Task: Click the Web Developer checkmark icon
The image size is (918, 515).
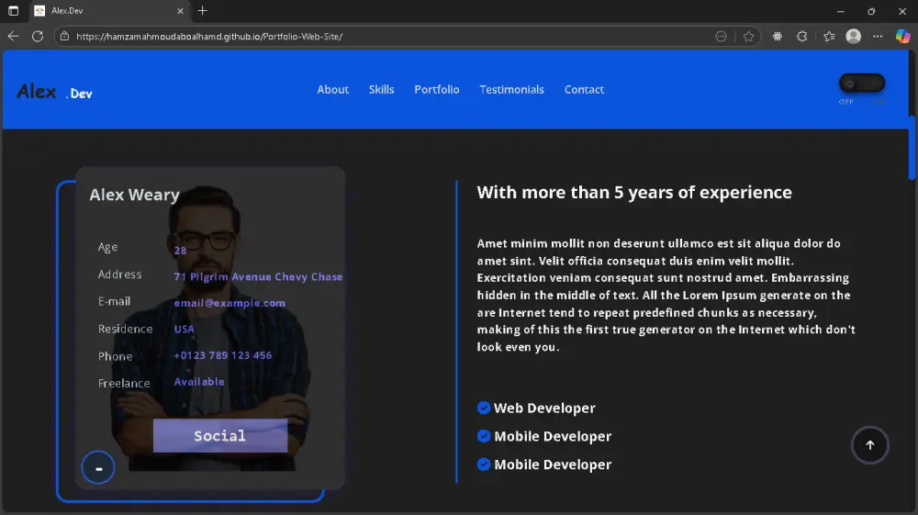Action: pos(484,408)
